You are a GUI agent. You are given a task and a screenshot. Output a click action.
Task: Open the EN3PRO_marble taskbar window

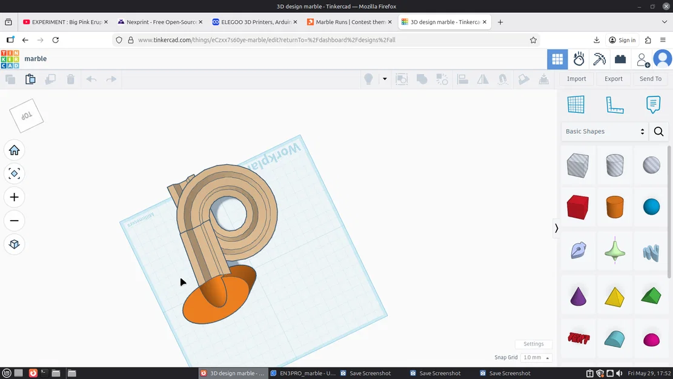pos(303,373)
